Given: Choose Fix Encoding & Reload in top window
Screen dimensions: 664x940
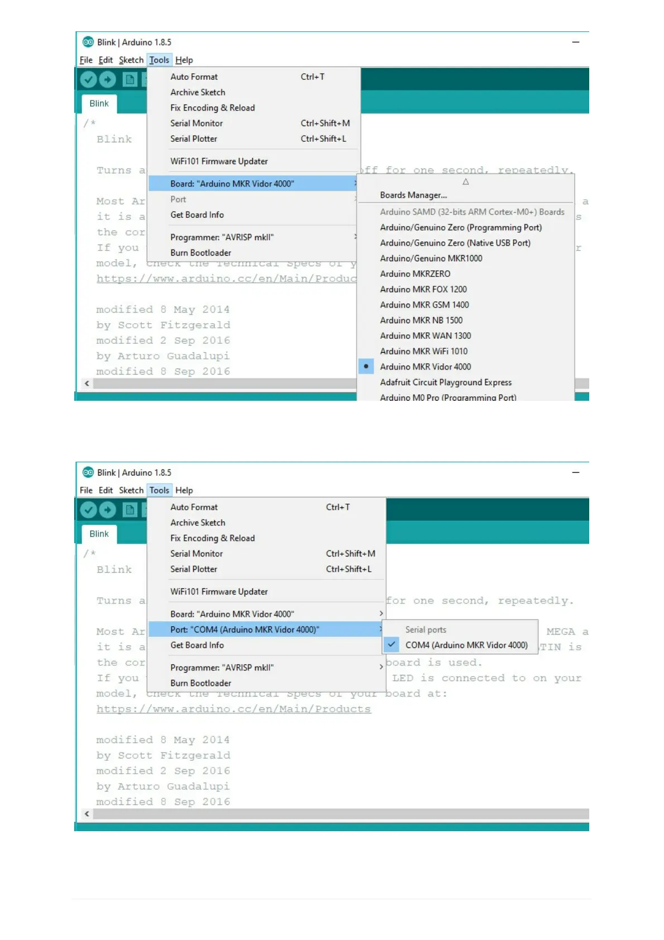Looking at the screenshot, I should point(254,108).
